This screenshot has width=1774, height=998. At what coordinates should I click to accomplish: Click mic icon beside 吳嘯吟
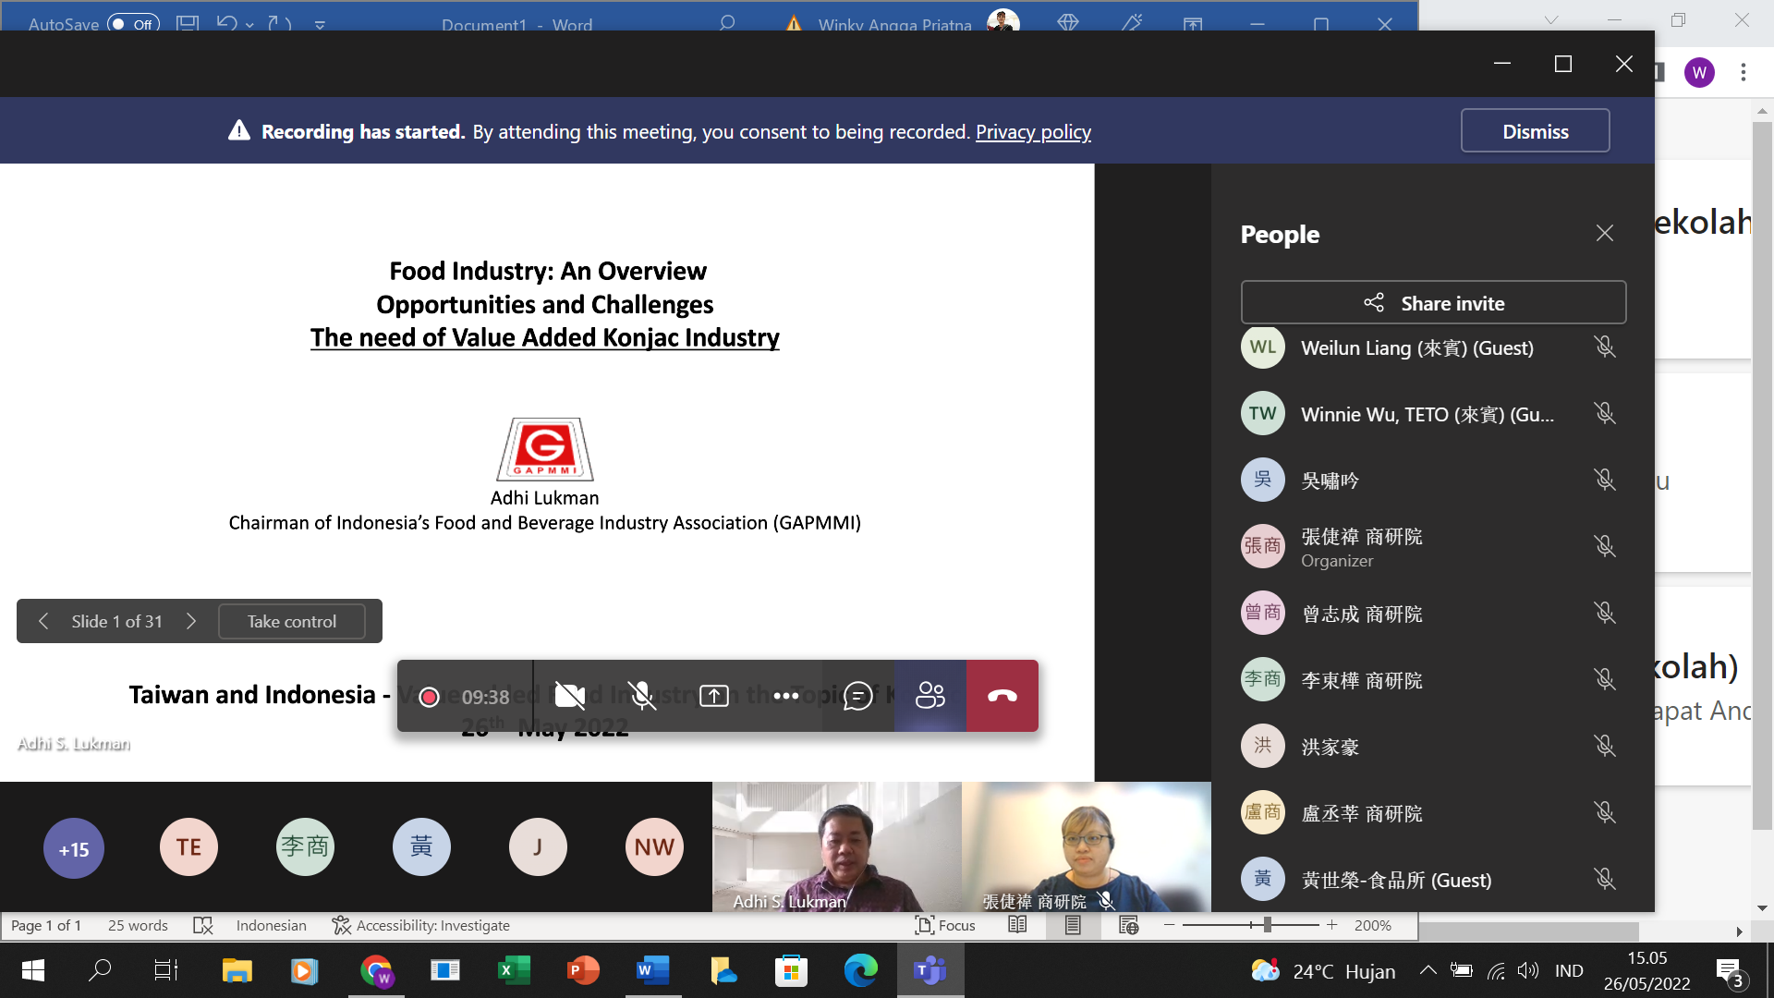(x=1605, y=480)
